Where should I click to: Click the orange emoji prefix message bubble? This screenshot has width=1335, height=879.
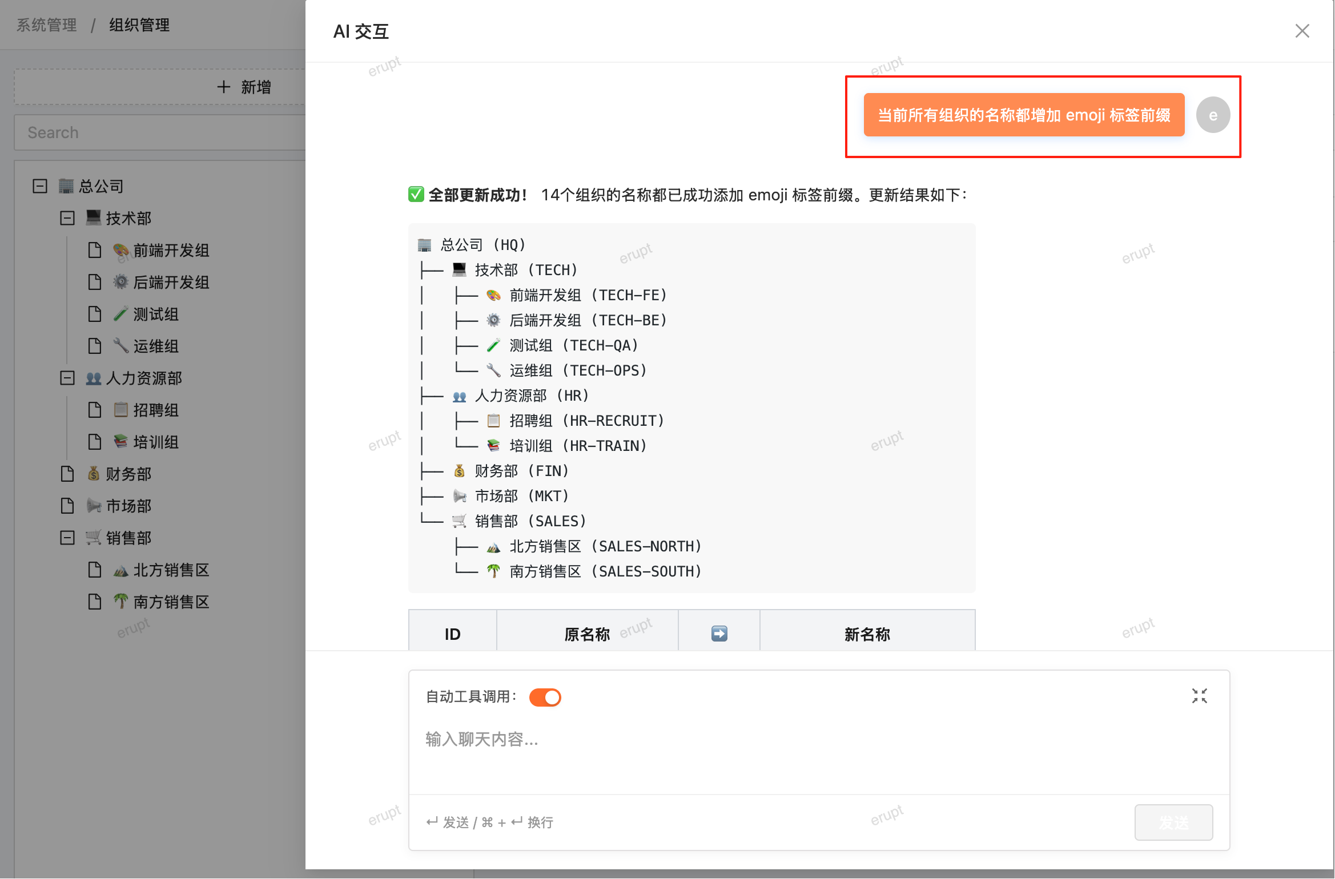point(1024,115)
